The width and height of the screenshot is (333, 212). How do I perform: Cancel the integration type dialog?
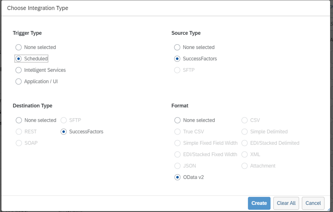point(313,203)
